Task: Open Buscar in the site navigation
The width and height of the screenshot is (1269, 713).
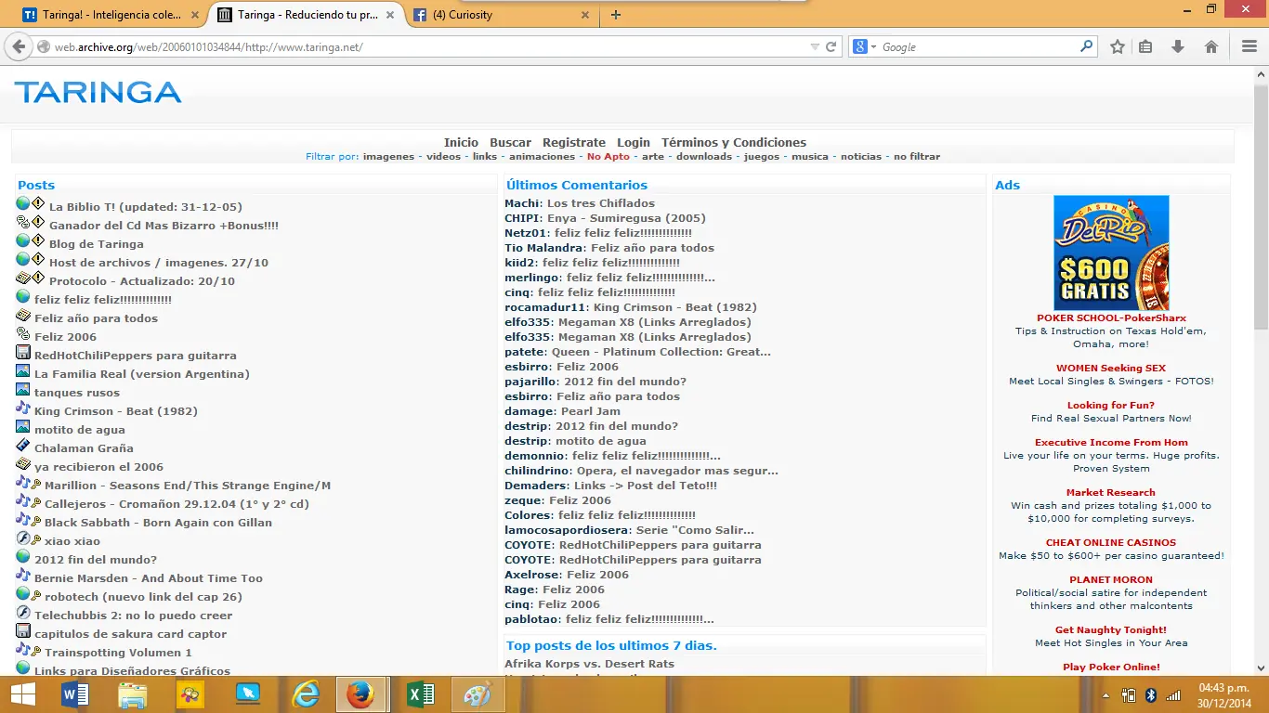Action: (511, 143)
